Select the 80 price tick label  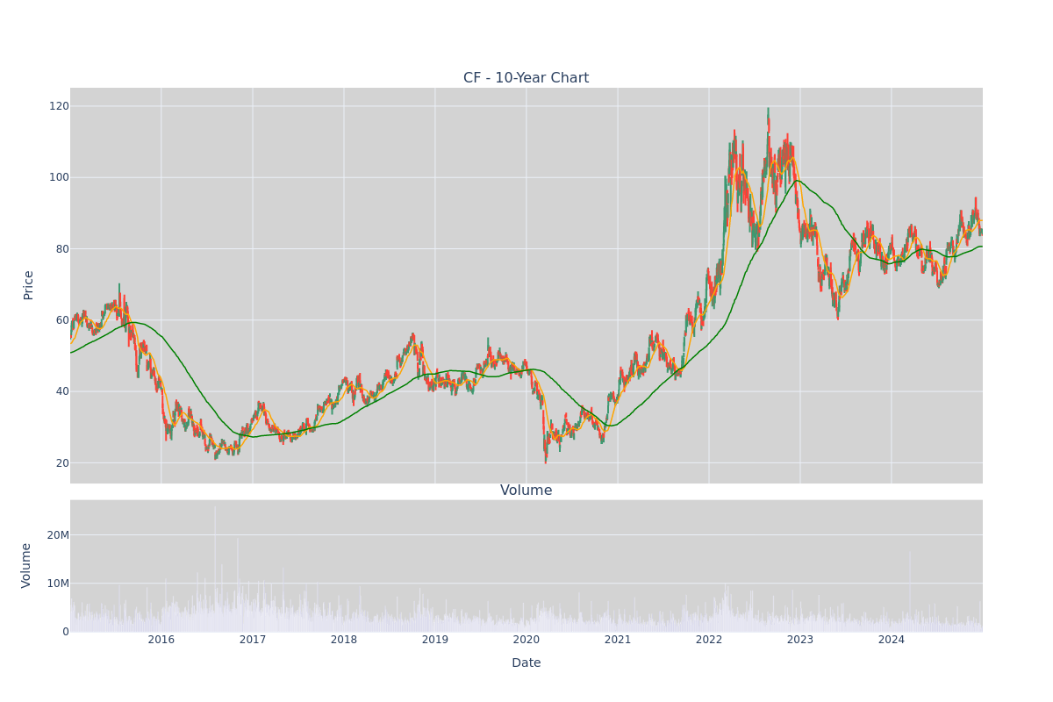(62, 249)
